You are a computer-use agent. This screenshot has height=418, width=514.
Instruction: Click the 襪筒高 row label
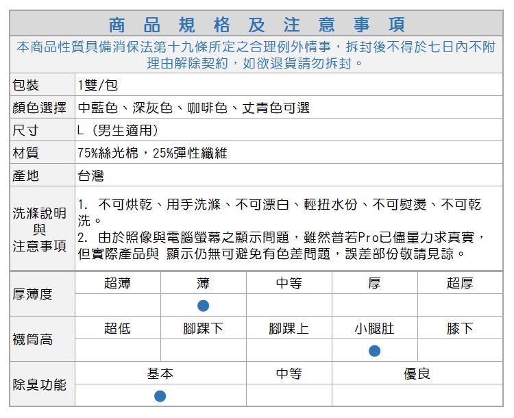(32, 339)
